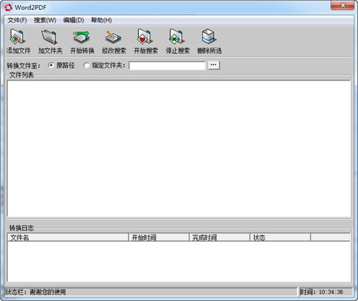Click status bar text 谢谢您的使用

(x=48, y=292)
